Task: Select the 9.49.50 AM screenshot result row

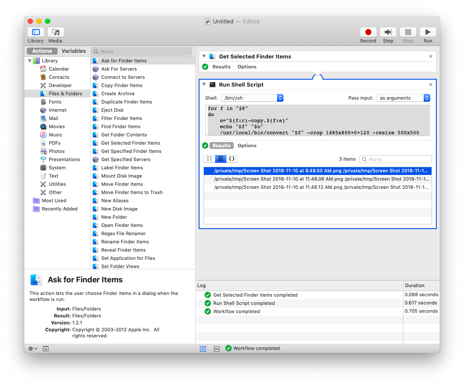Action: pos(318,171)
